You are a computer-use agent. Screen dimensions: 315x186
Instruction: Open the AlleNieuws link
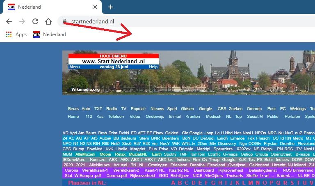tap(99, 165)
